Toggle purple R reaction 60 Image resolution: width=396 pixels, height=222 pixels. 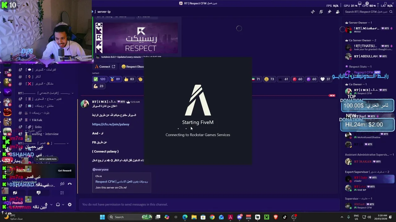[311, 79]
